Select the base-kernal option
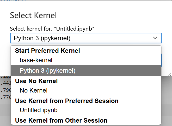The image size is (172, 126). click(36, 60)
